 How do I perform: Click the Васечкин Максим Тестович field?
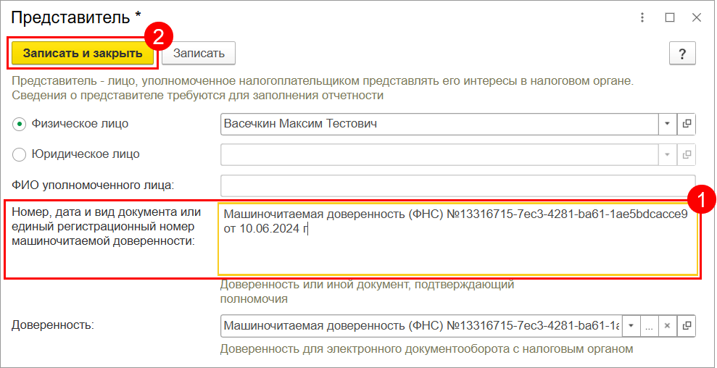click(x=439, y=124)
